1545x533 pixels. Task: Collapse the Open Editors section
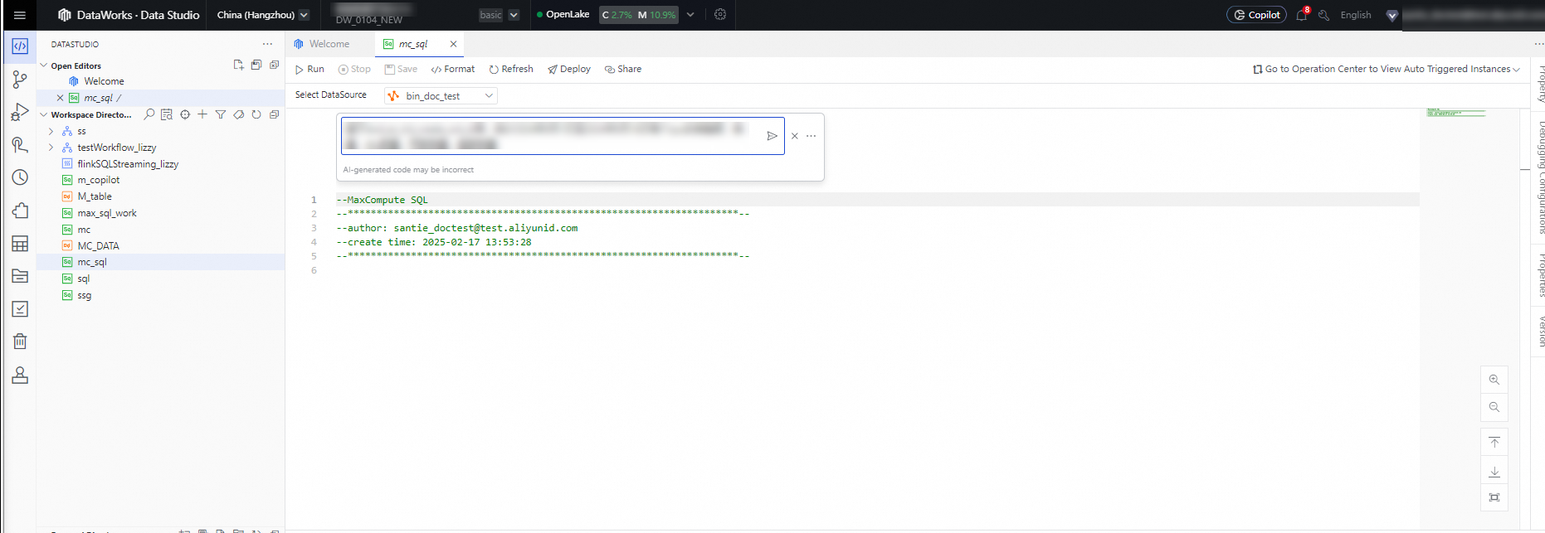point(44,65)
